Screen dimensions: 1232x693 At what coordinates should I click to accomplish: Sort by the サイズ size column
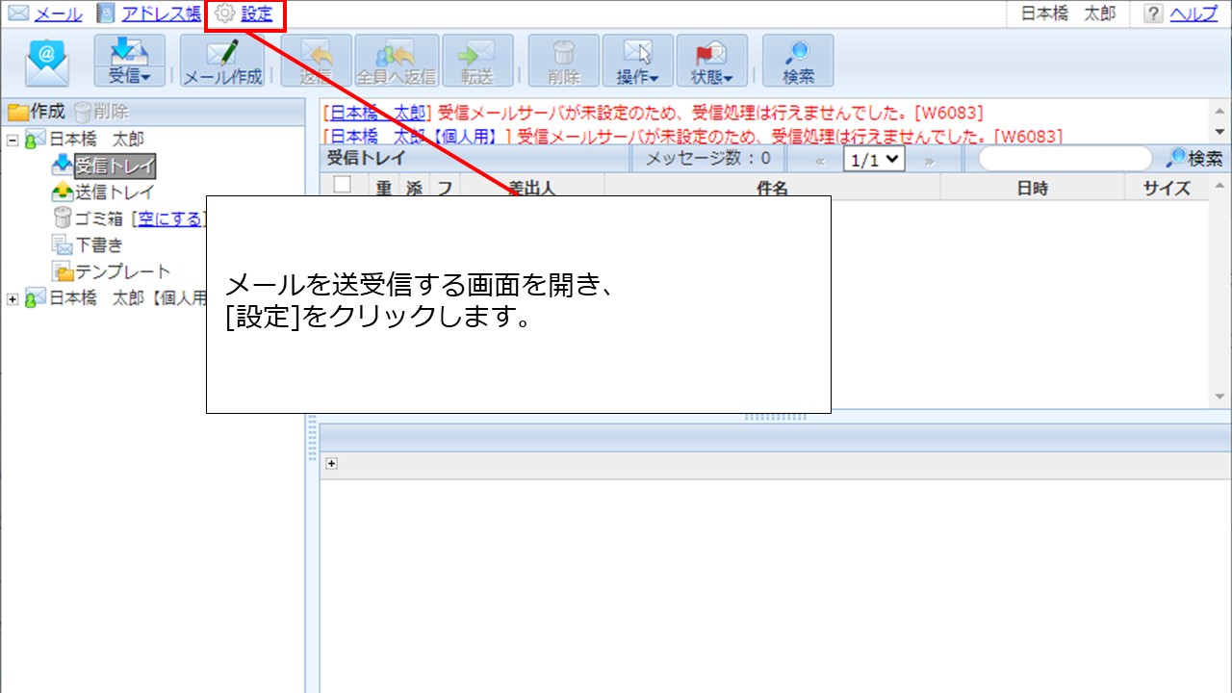(x=1167, y=188)
